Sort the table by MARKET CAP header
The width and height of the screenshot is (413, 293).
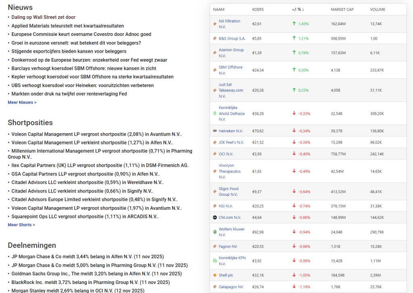click(342, 10)
